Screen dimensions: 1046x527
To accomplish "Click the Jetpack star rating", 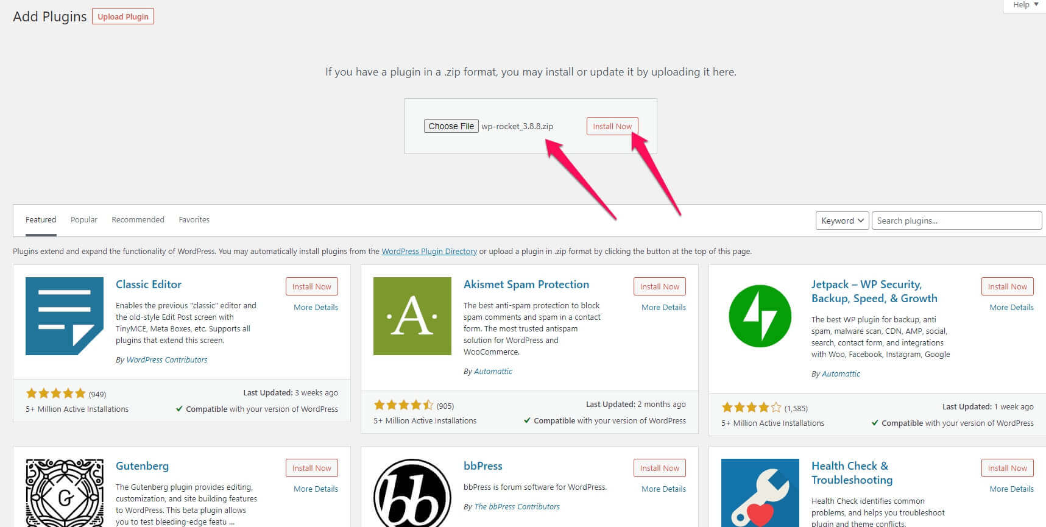I will coord(751,408).
